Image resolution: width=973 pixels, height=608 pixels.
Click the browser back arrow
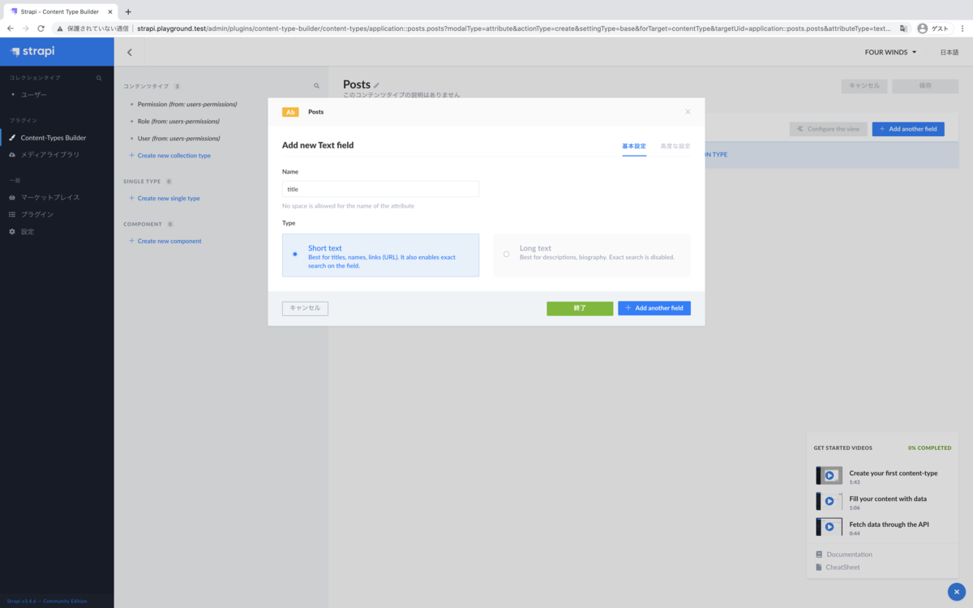click(x=10, y=28)
